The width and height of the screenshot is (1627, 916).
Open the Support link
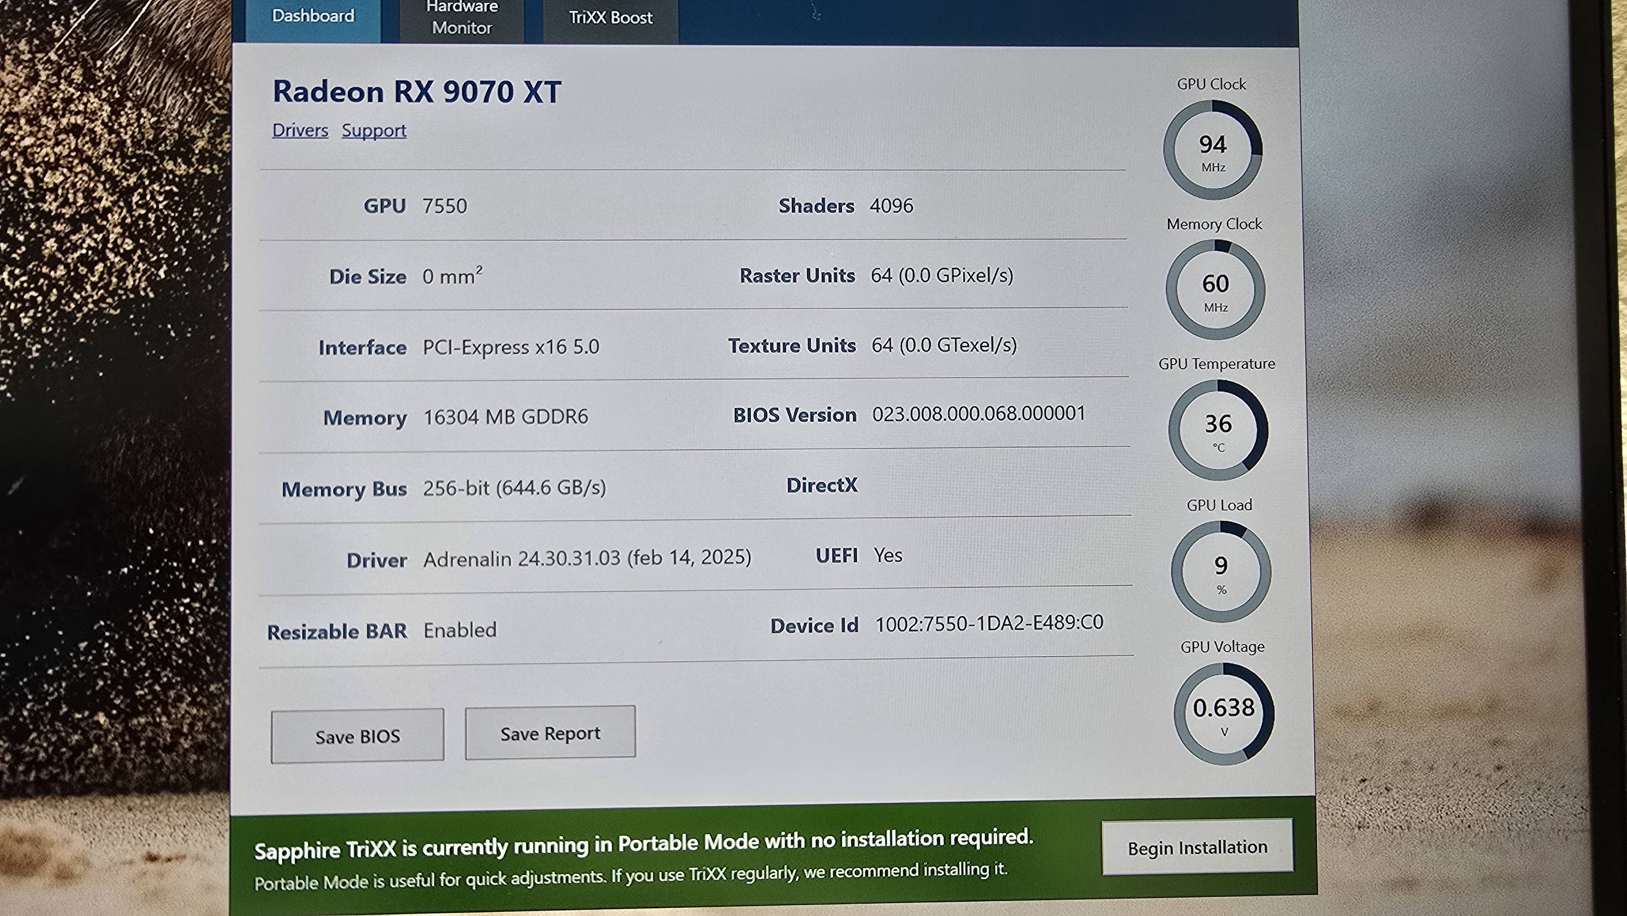point(374,131)
